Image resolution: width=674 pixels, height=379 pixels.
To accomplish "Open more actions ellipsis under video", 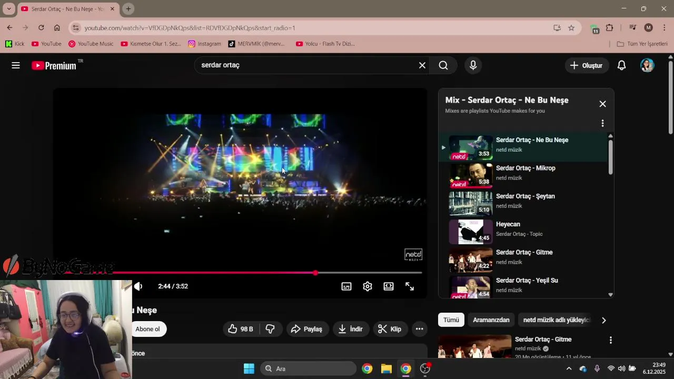I will [x=419, y=329].
